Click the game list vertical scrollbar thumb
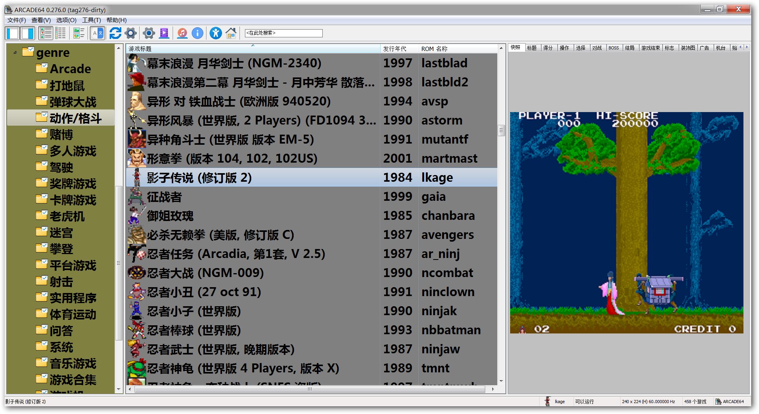The height and width of the screenshot is (414, 759). [502, 130]
